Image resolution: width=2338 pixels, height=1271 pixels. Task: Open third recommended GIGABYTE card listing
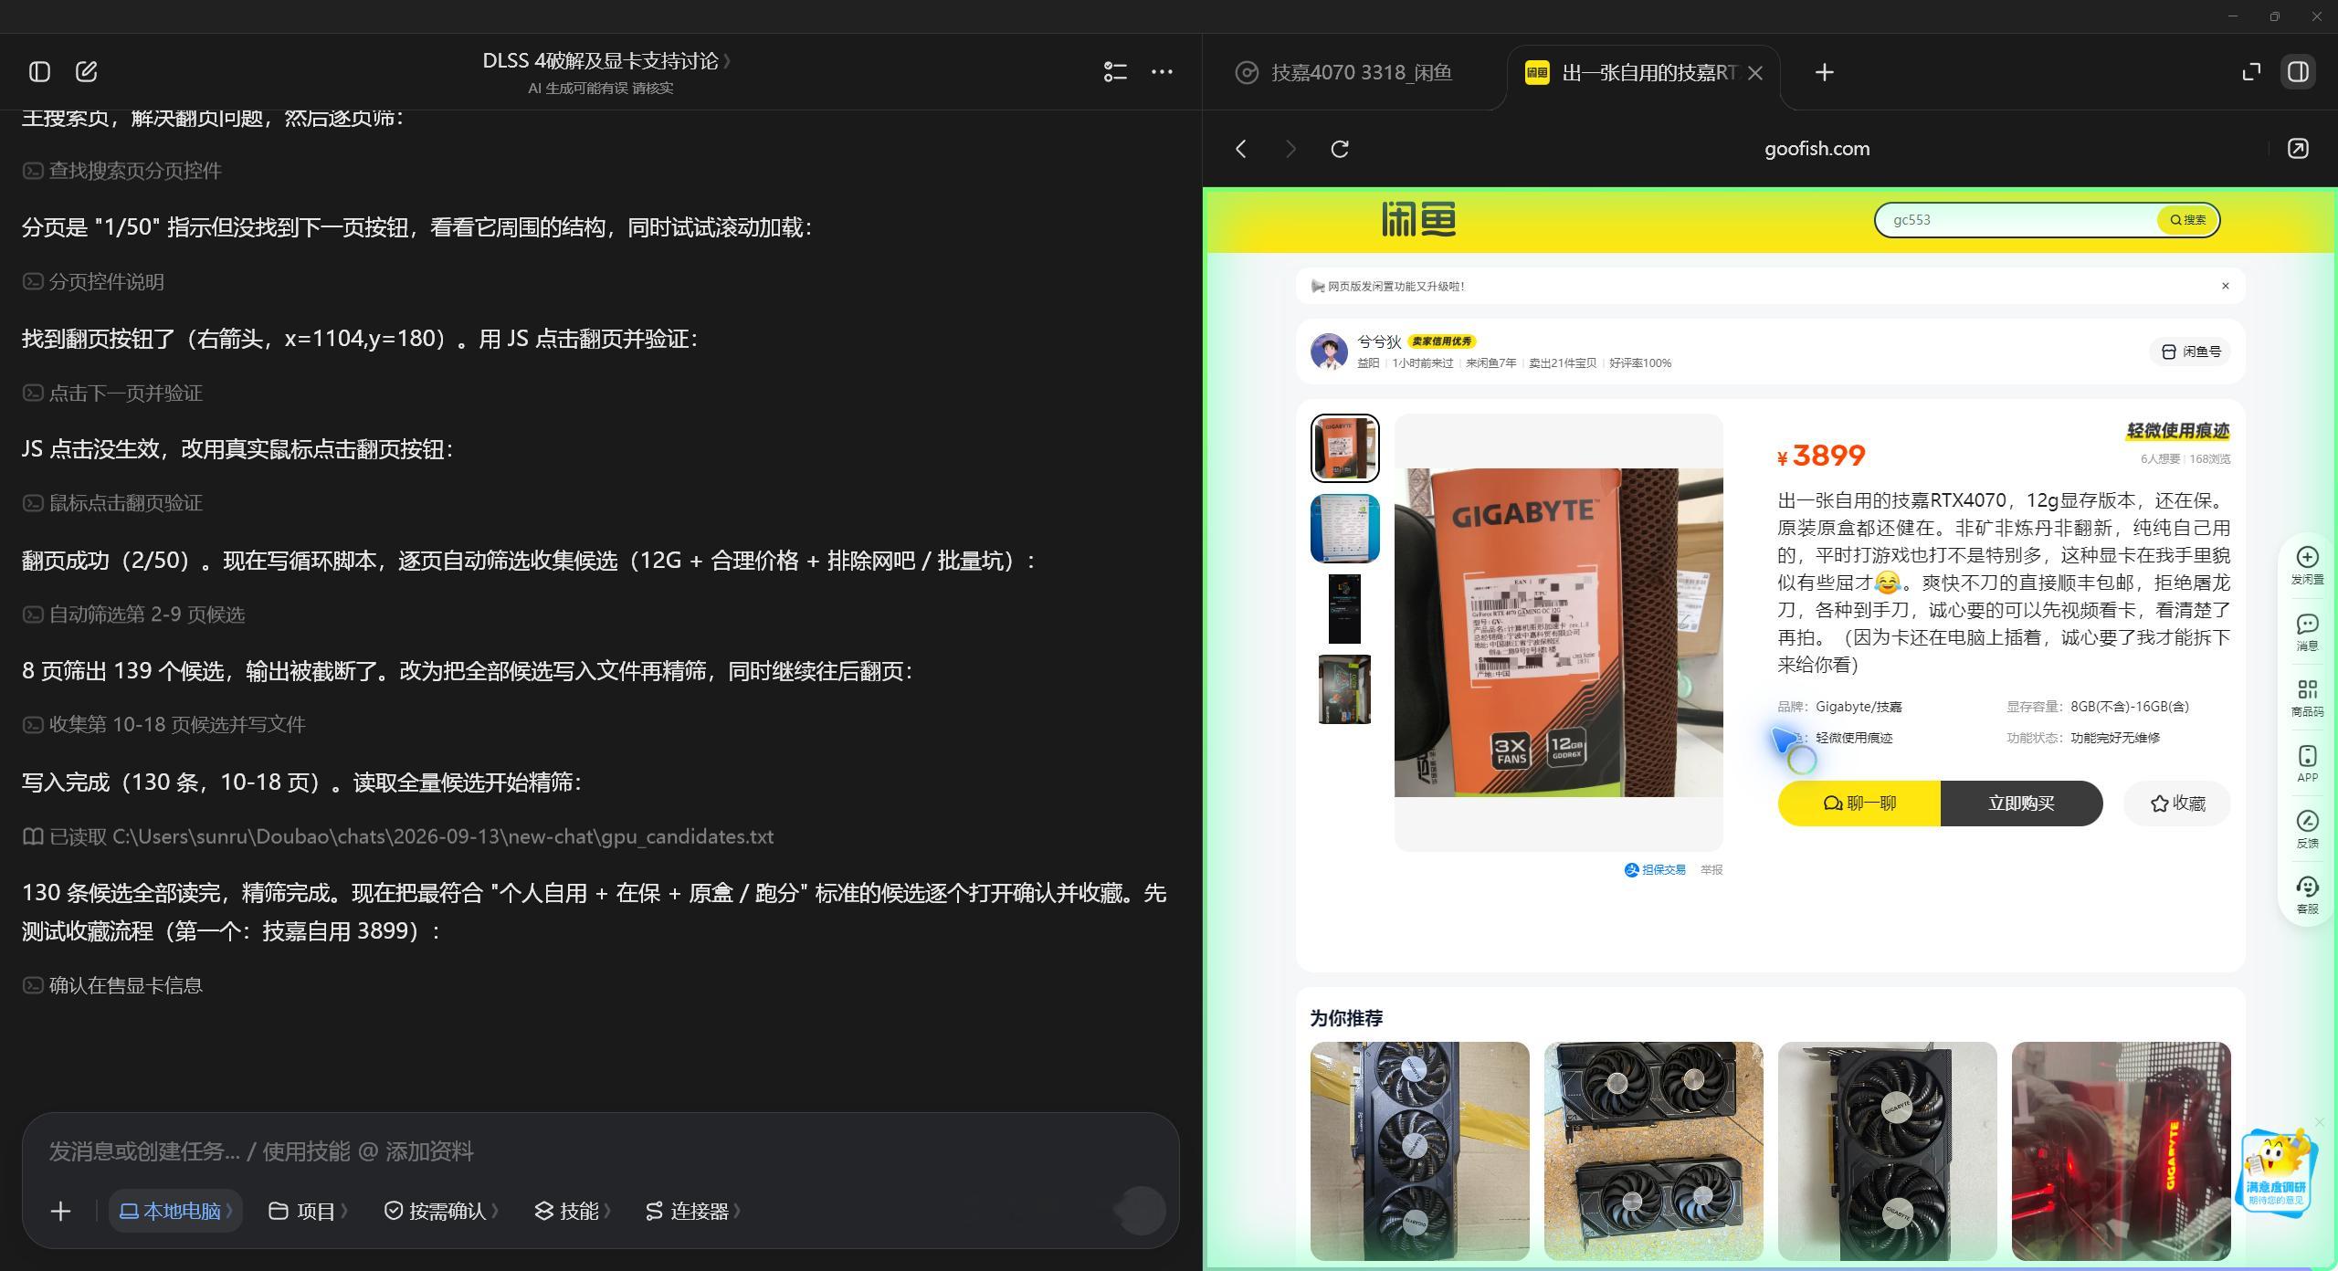pyautogui.click(x=1887, y=1151)
